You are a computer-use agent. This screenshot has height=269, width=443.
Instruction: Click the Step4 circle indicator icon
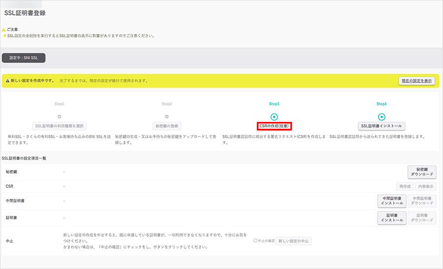point(381,117)
